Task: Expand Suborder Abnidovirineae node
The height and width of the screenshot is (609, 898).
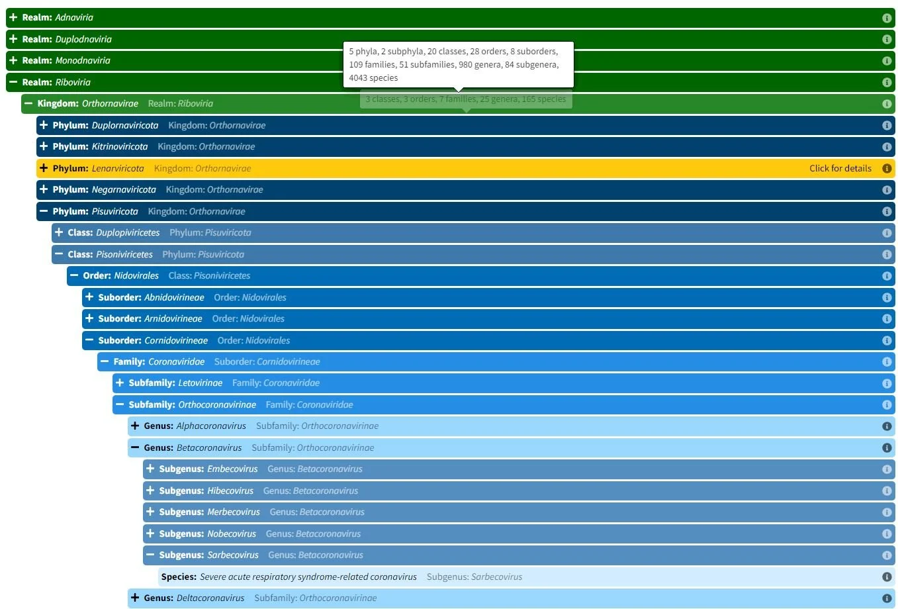Action: [x=89, y=297]
